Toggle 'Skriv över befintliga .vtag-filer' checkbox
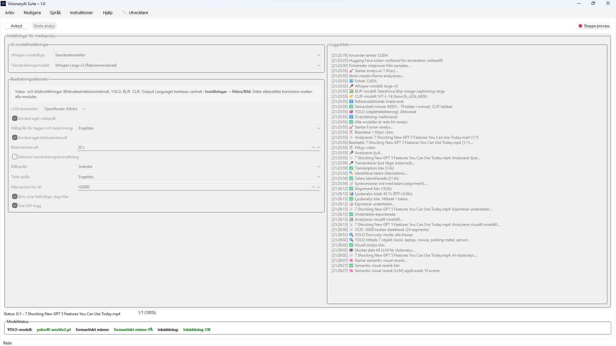 pos(15,196)
